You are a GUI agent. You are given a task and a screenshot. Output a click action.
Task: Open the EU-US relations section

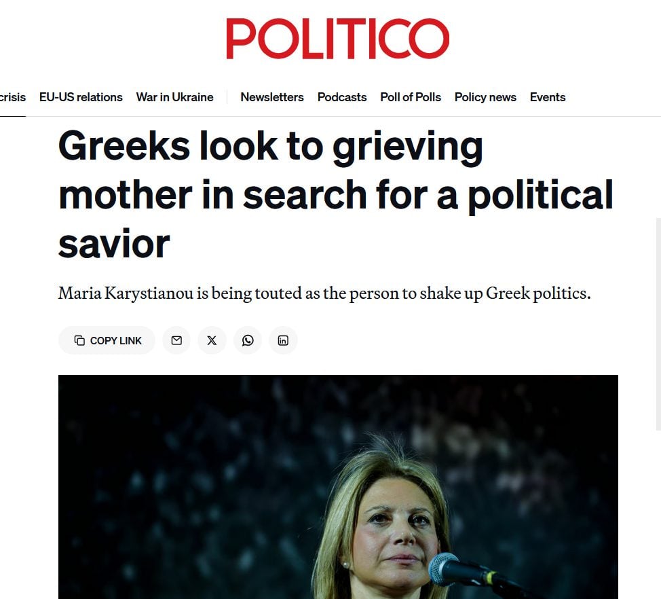click(x=81, y=97)
